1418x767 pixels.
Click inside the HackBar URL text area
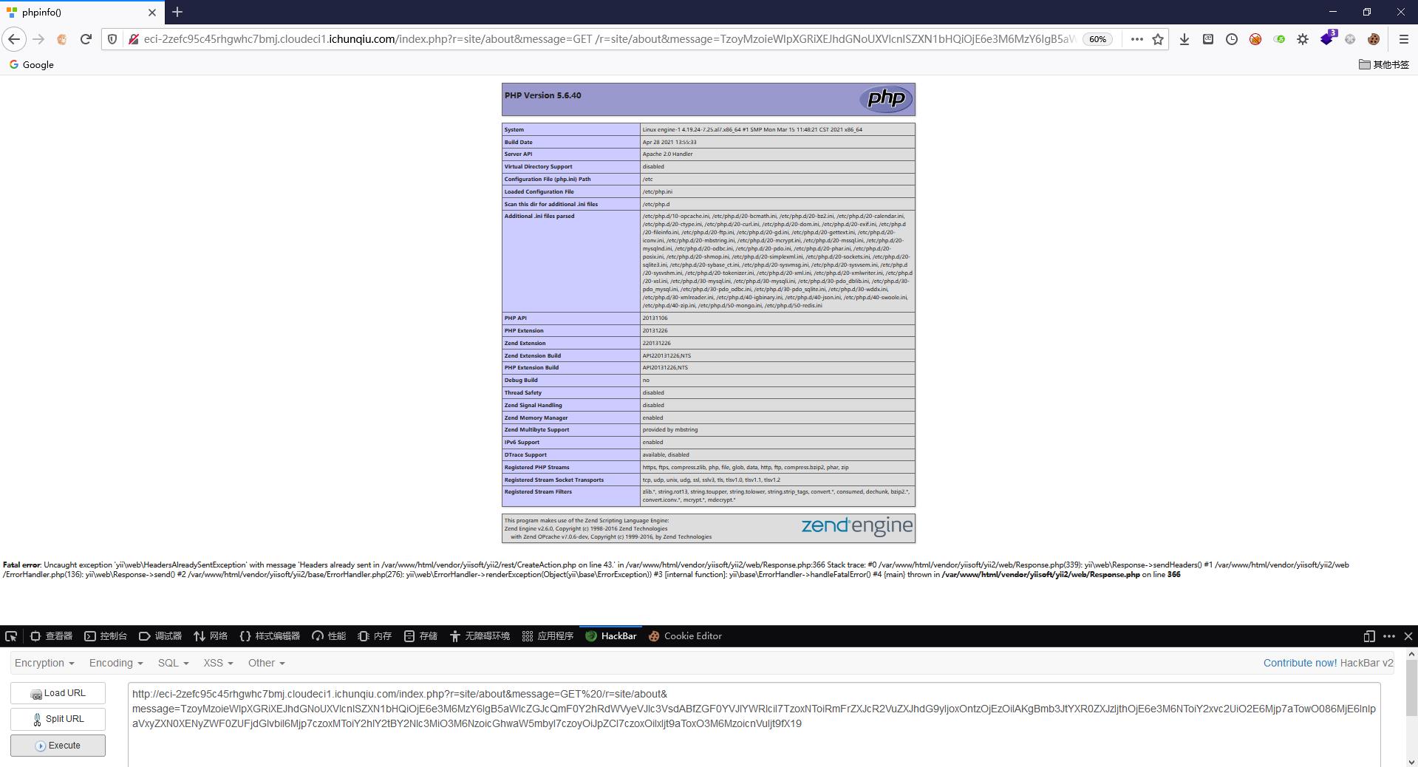[754, 724]
